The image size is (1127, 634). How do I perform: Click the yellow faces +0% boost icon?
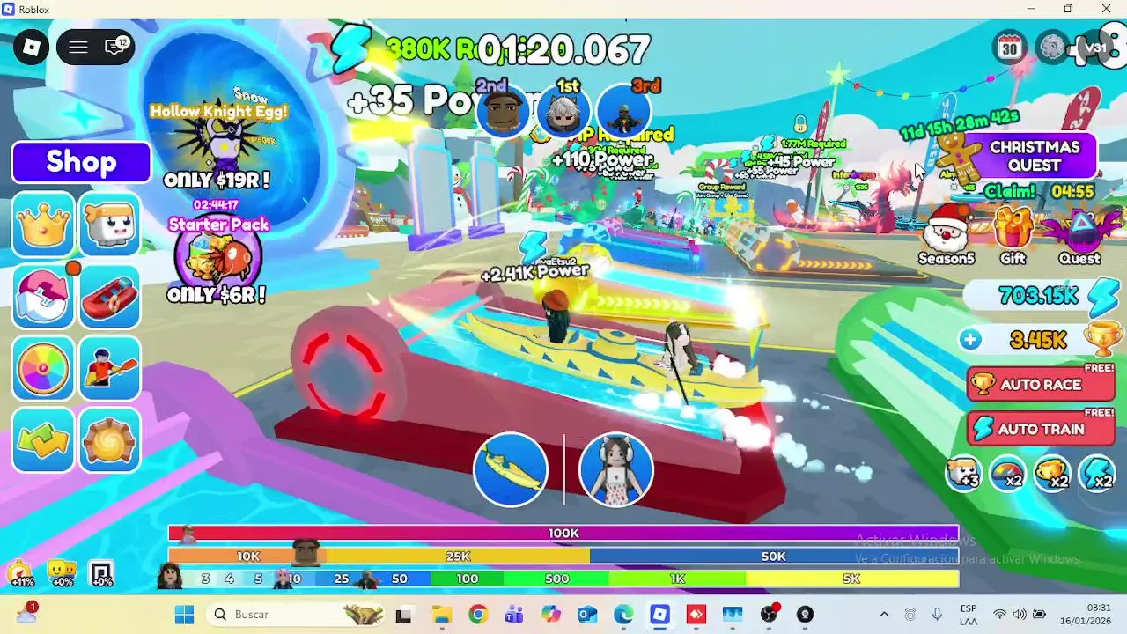click(x=62, y=574)
